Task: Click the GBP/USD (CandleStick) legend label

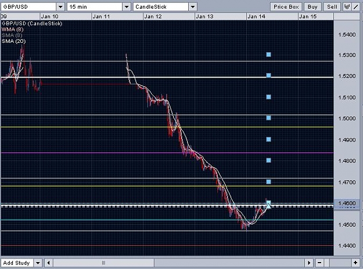Action: click(32, 24)
